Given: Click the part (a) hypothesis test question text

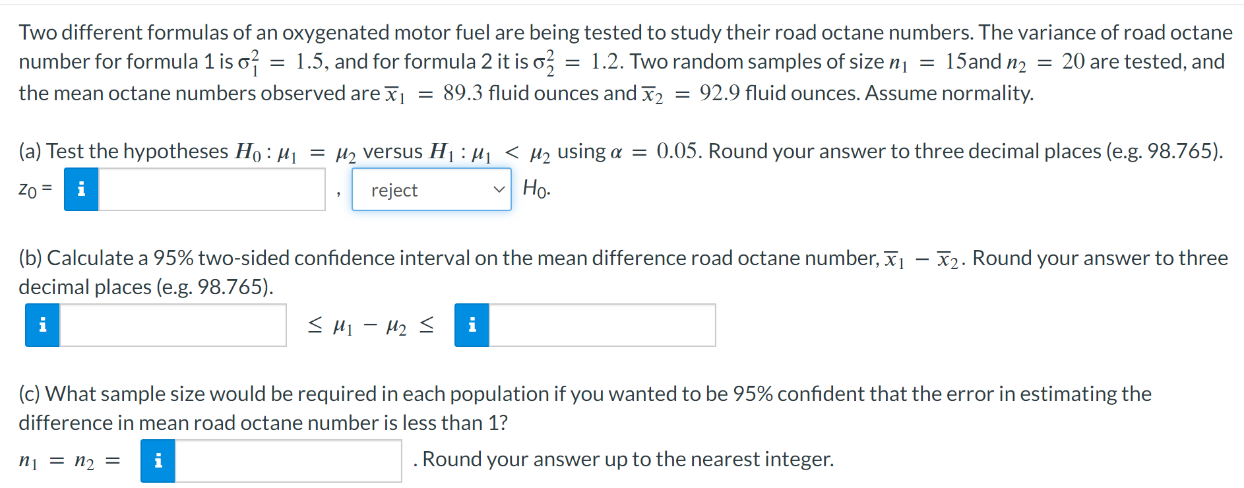Looking at the screenshot, I should [x=621, y=152].
